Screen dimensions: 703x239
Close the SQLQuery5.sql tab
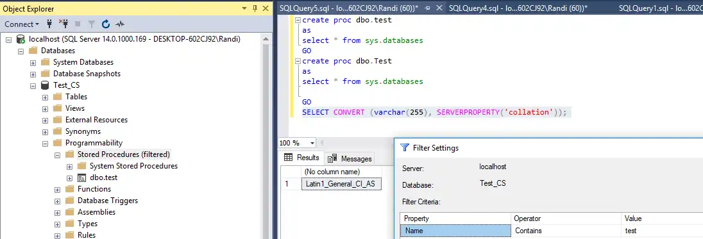[439, 8]
